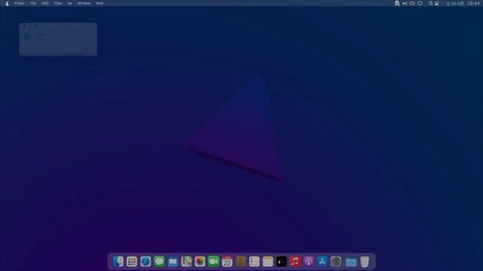Open the Go menu
This screenshot has height=271, width=483.
[x=70, y=3]
